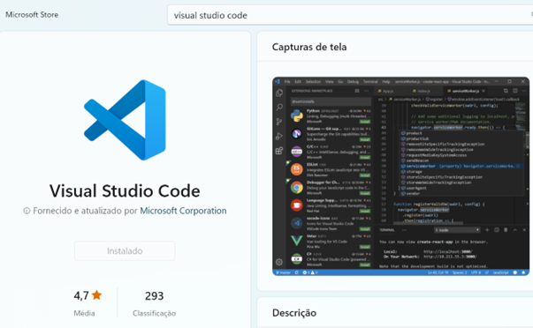Click the Capturas de tela heading
This screenshot has height=328, width=533.
click(309, 47)
